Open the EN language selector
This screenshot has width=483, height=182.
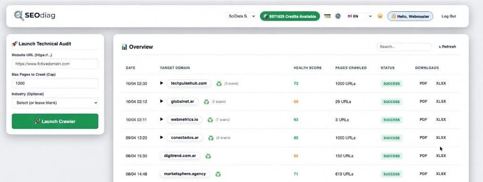(x=359, y=16)
